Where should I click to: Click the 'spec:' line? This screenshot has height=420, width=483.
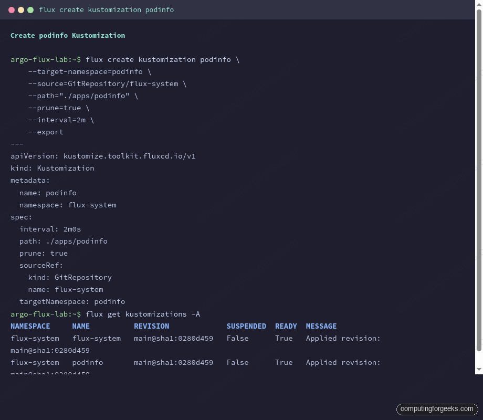point(21,217)
